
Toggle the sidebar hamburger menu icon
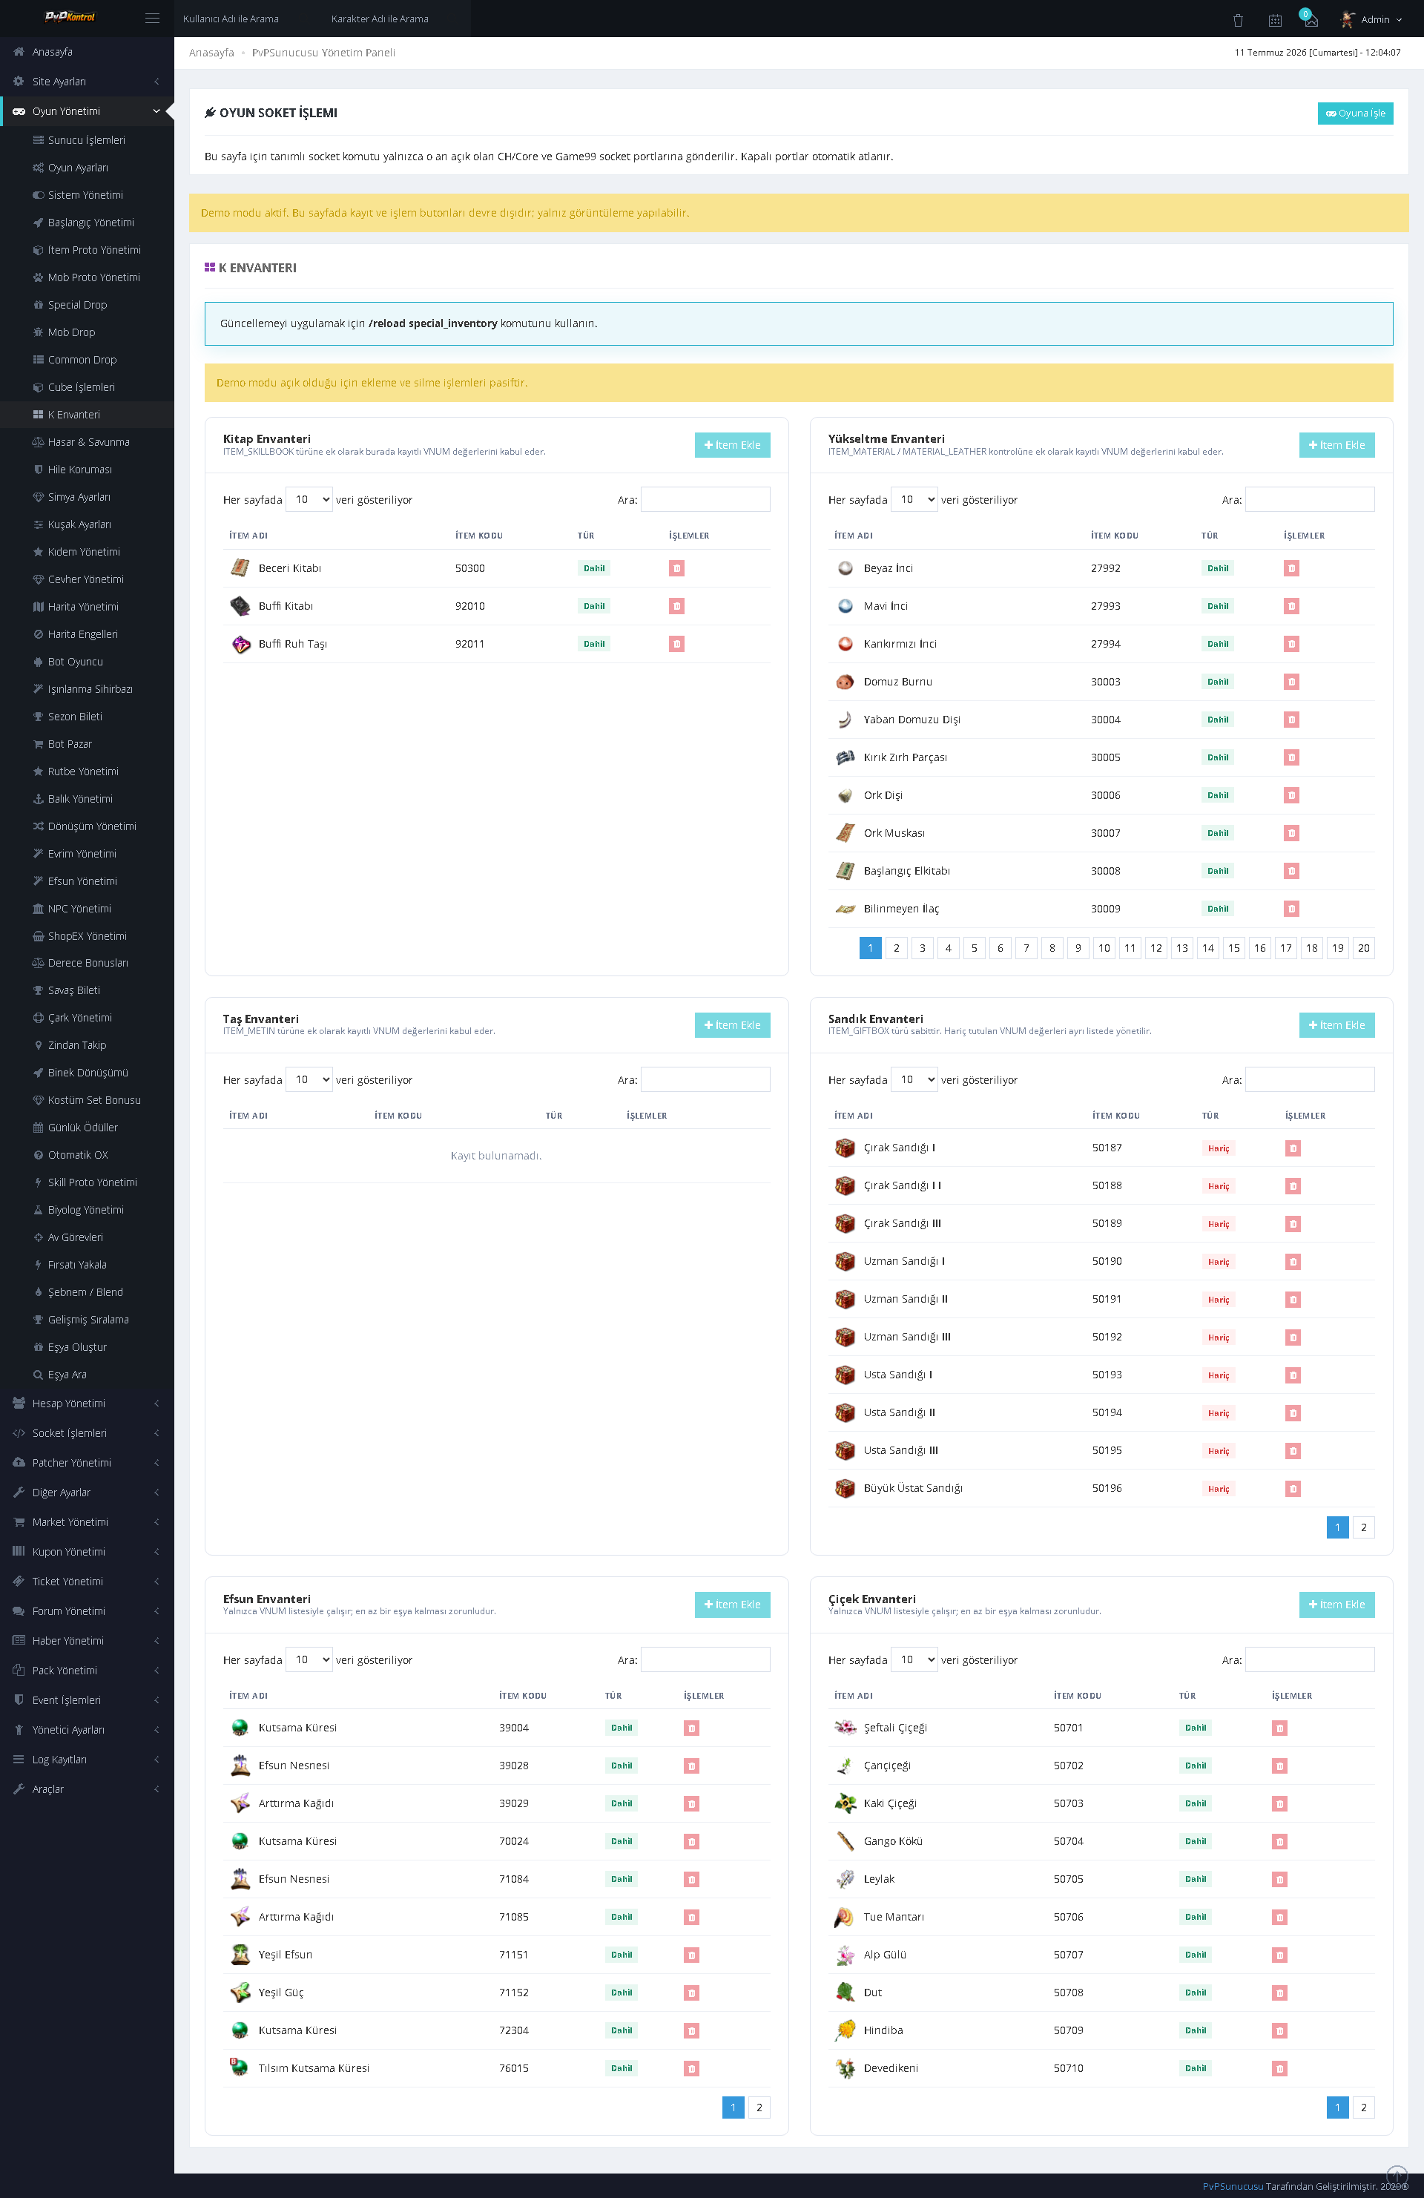[152, 19]
